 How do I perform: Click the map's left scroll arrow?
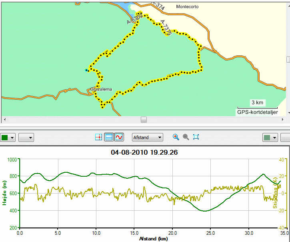(x=5, y=119)
